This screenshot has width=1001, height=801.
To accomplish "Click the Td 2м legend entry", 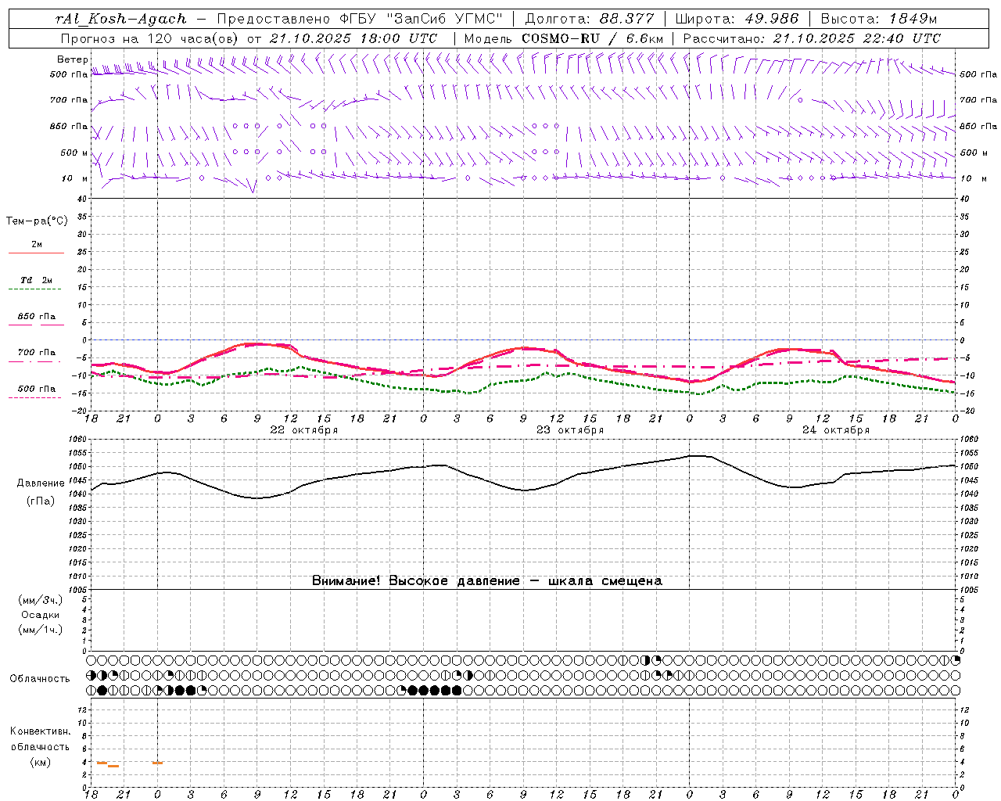I will pyautogui.click(x=36, y=280).
